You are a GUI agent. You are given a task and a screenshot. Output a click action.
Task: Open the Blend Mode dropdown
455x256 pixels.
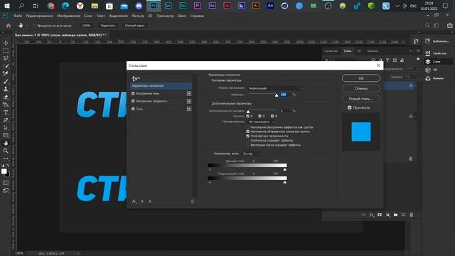click(275, 88)
